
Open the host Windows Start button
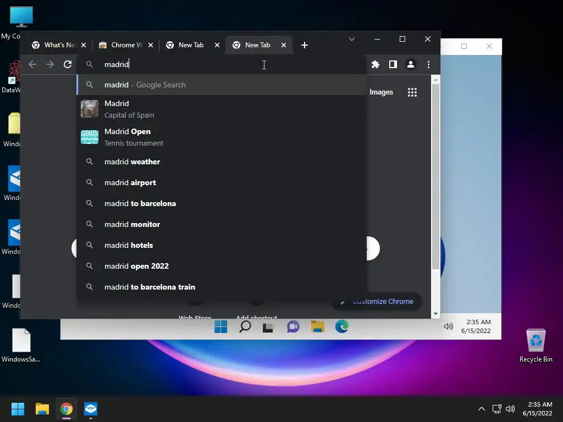18,409
